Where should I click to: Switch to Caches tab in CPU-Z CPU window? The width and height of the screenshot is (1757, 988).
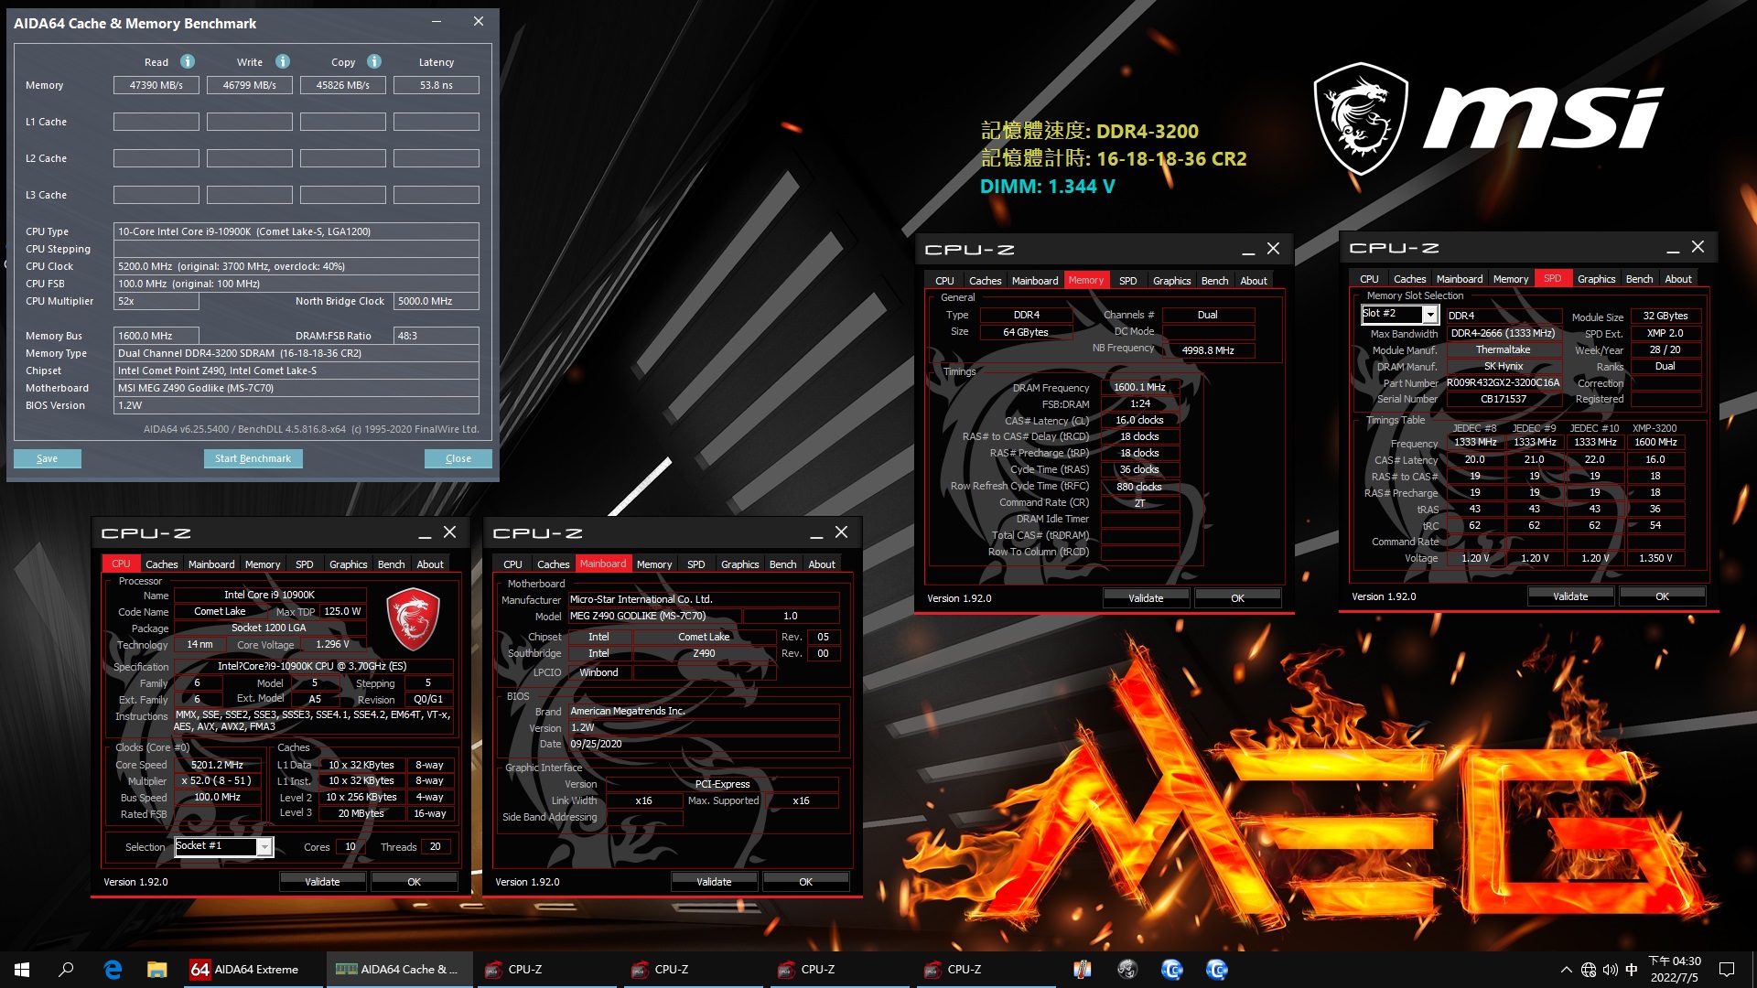(162, 564)
